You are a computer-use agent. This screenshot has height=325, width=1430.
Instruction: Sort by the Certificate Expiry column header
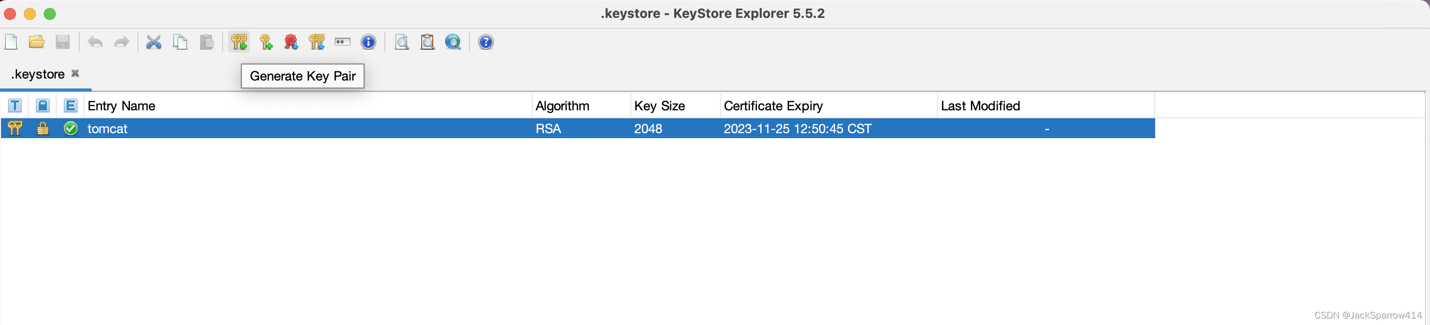click(x=829, y=106)
